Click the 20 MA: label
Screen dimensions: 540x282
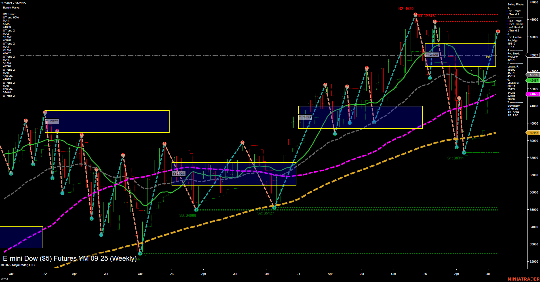click(7, 50)
